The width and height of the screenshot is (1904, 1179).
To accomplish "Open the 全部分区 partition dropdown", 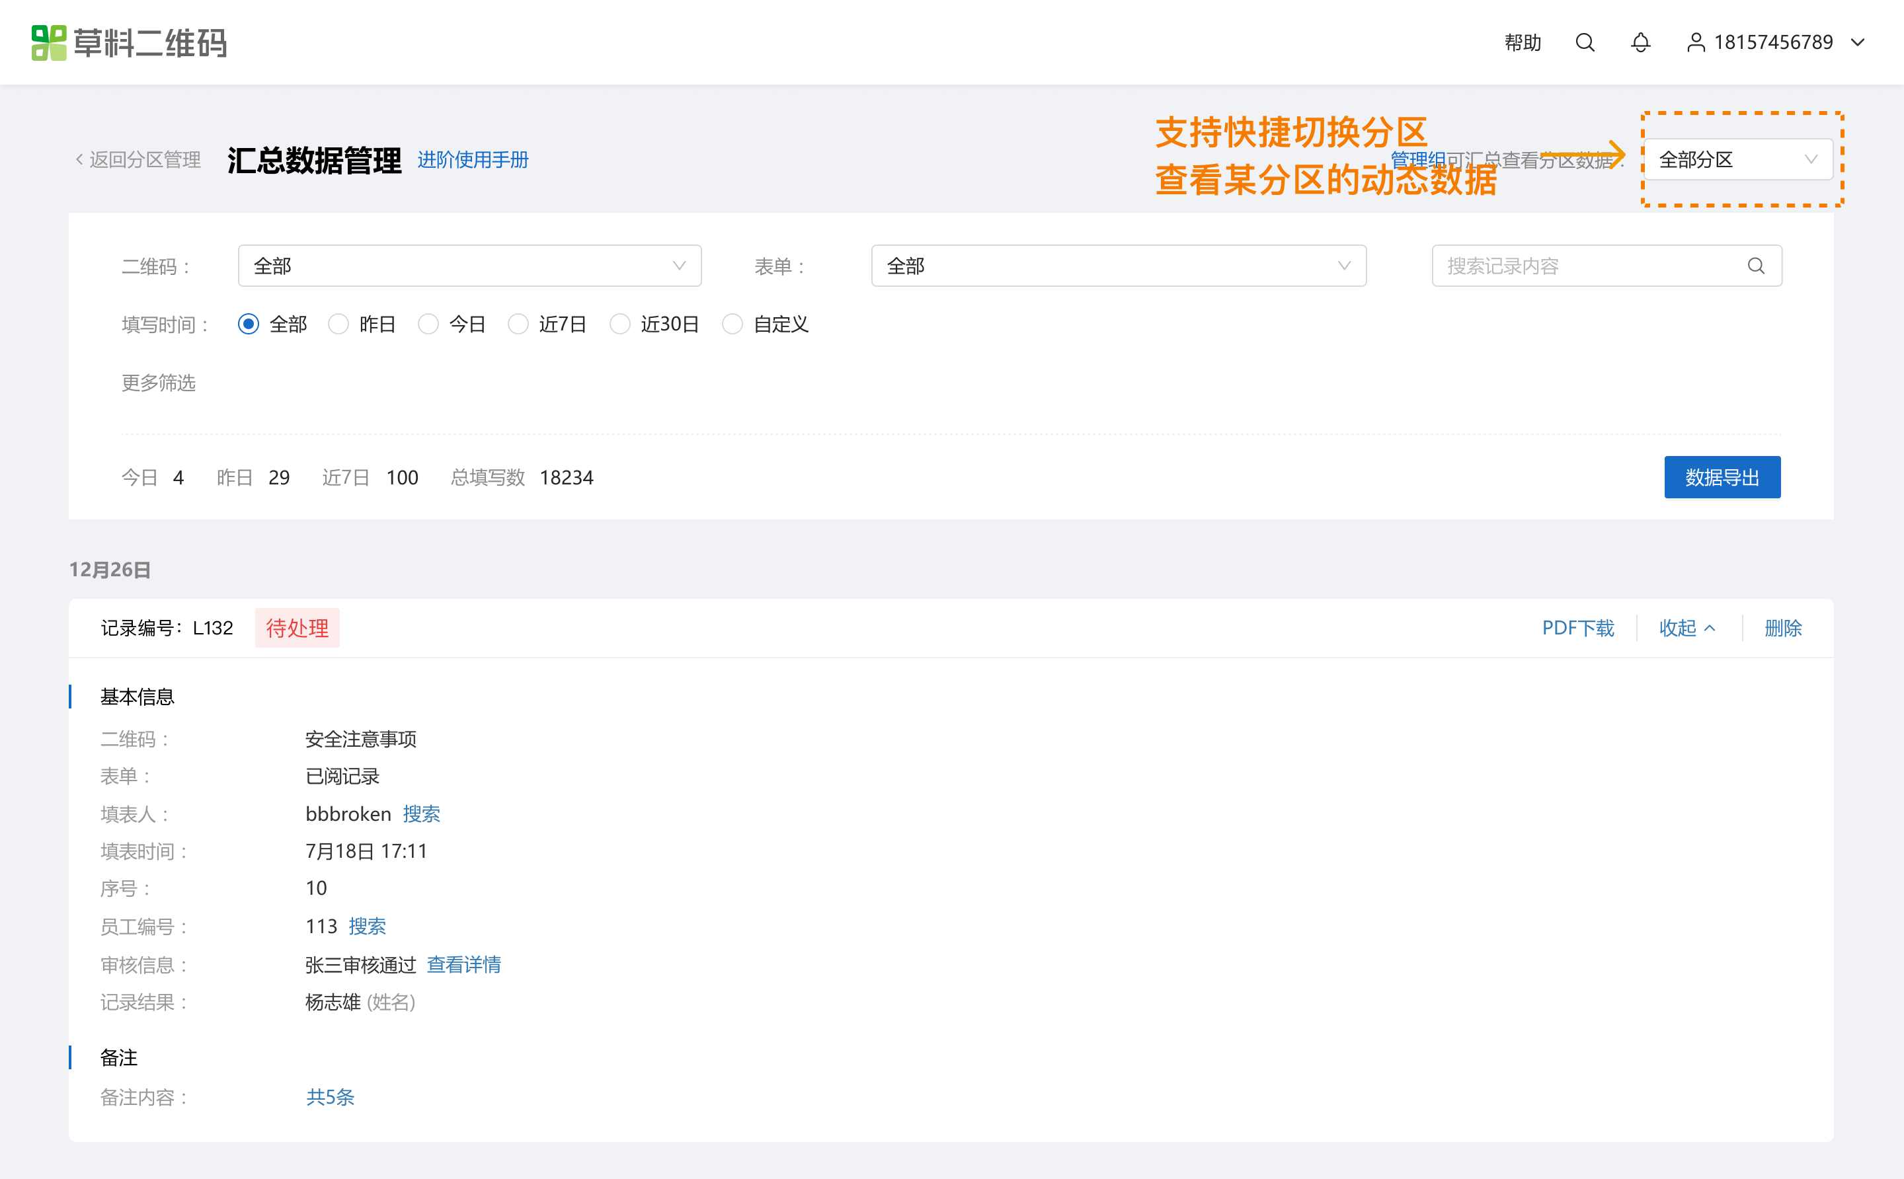I will click(x=1738, y=160).
